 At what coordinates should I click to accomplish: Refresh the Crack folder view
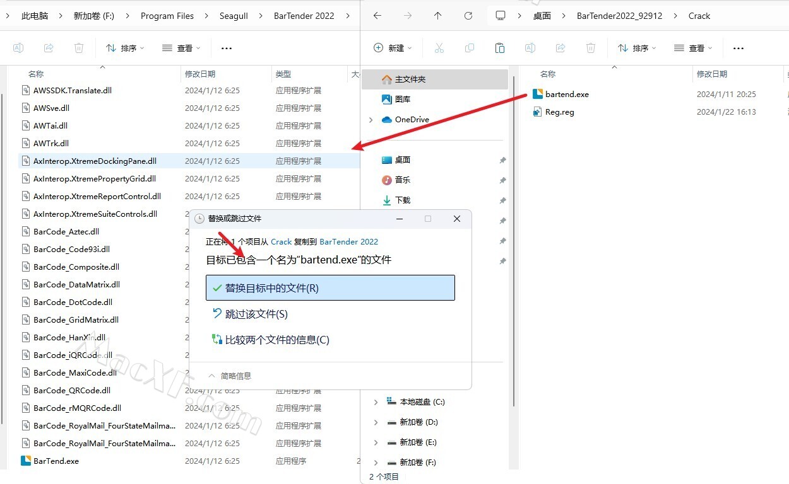click(x=468, y=16)
